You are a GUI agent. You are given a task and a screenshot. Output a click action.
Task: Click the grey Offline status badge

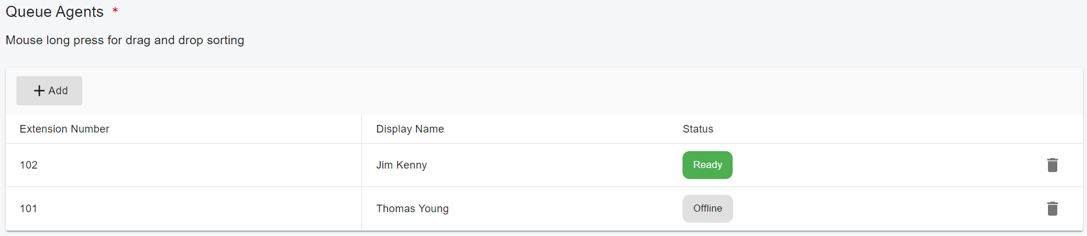pyautogui.click(x=707, y=209)
